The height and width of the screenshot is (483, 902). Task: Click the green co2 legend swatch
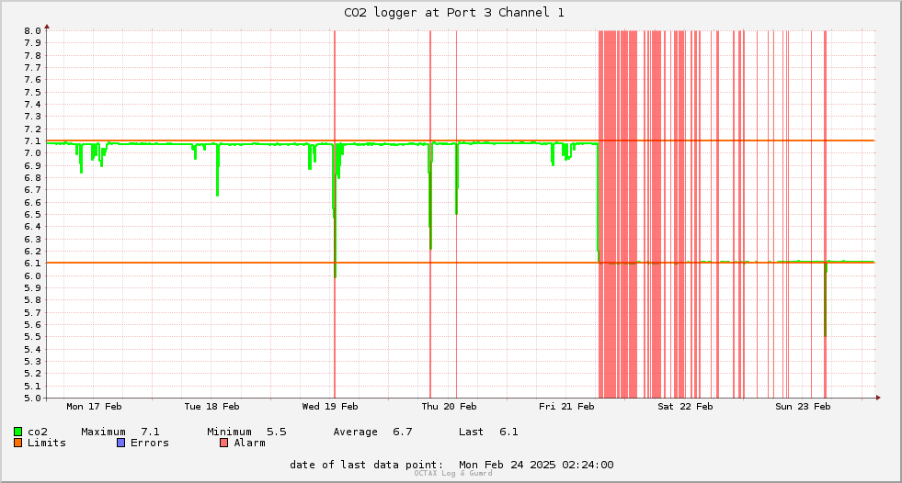pyautogui.click(x=17, y=432)
